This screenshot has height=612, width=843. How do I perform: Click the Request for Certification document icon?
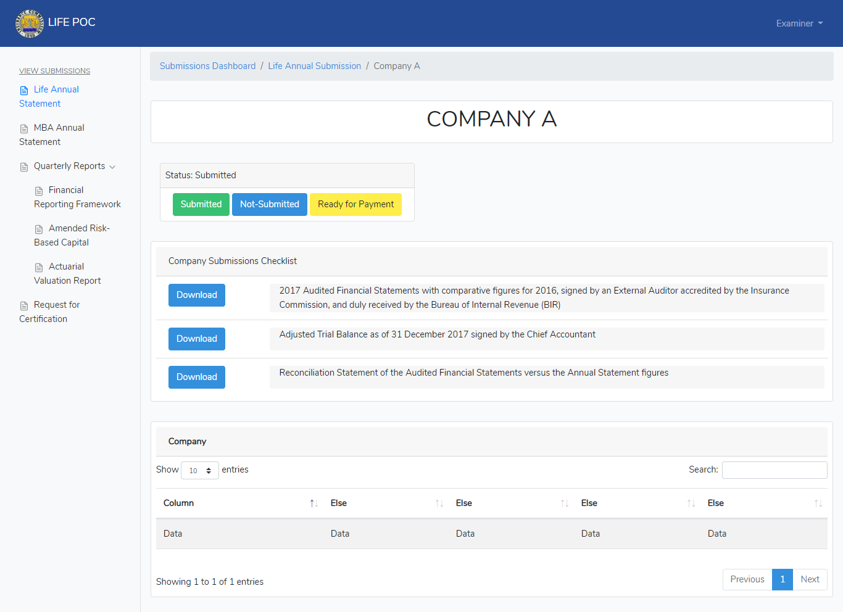point(24,305)
